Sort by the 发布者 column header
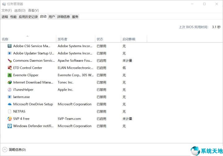223x156 pixels. (x=76, y=39)
